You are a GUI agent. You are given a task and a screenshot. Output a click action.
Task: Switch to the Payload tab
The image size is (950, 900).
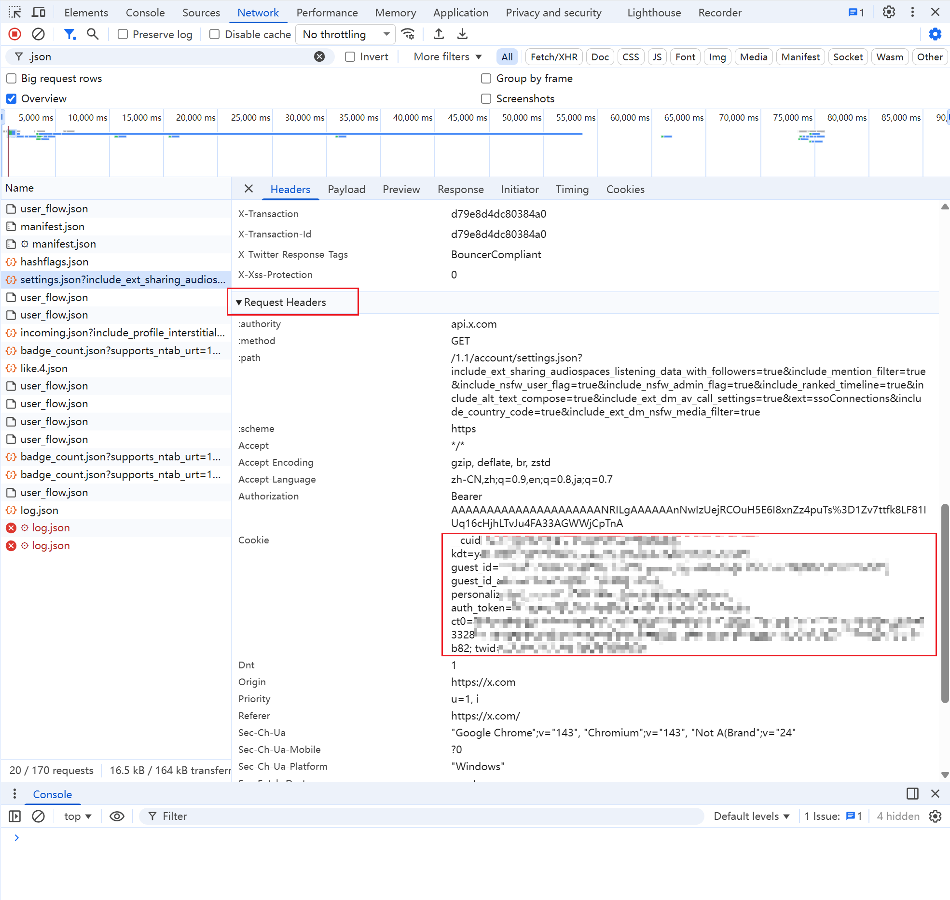(x=346, y=190)
